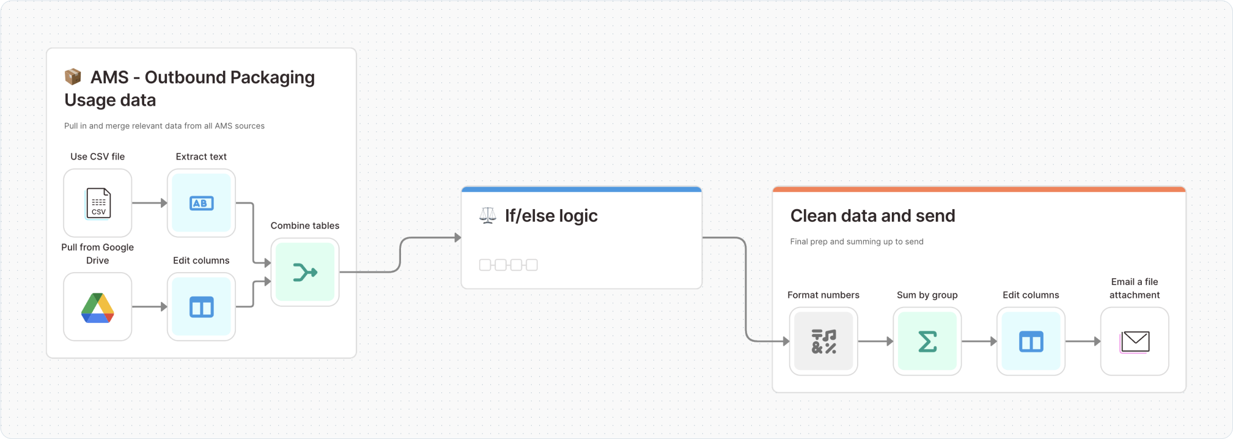Select the Use CSV file node icon

coord(98,203)
